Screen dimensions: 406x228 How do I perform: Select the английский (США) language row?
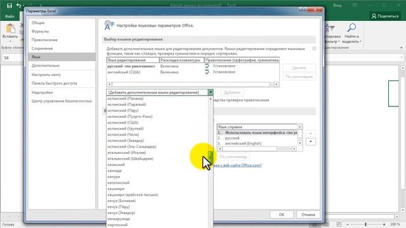click(193, 72)
